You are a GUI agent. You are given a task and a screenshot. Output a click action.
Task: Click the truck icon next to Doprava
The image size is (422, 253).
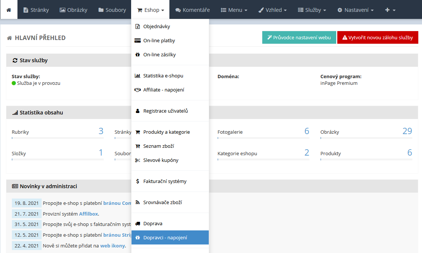pyautogui.click(x=137, y=224)
